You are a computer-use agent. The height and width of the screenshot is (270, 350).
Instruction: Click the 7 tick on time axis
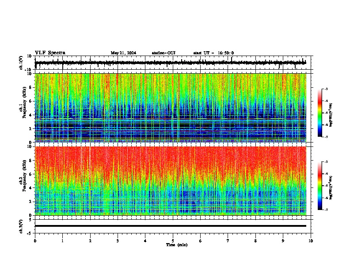point(228,241)
